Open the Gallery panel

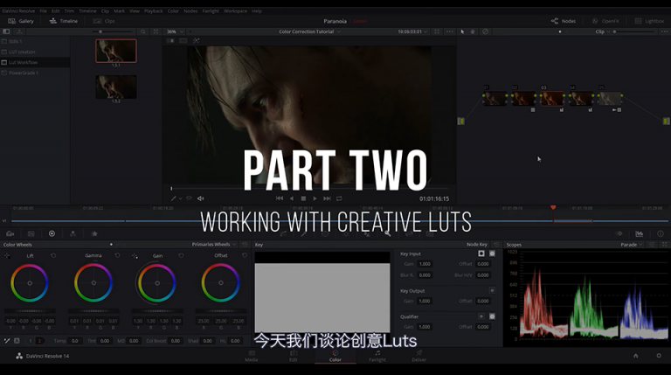pos(21,21)
